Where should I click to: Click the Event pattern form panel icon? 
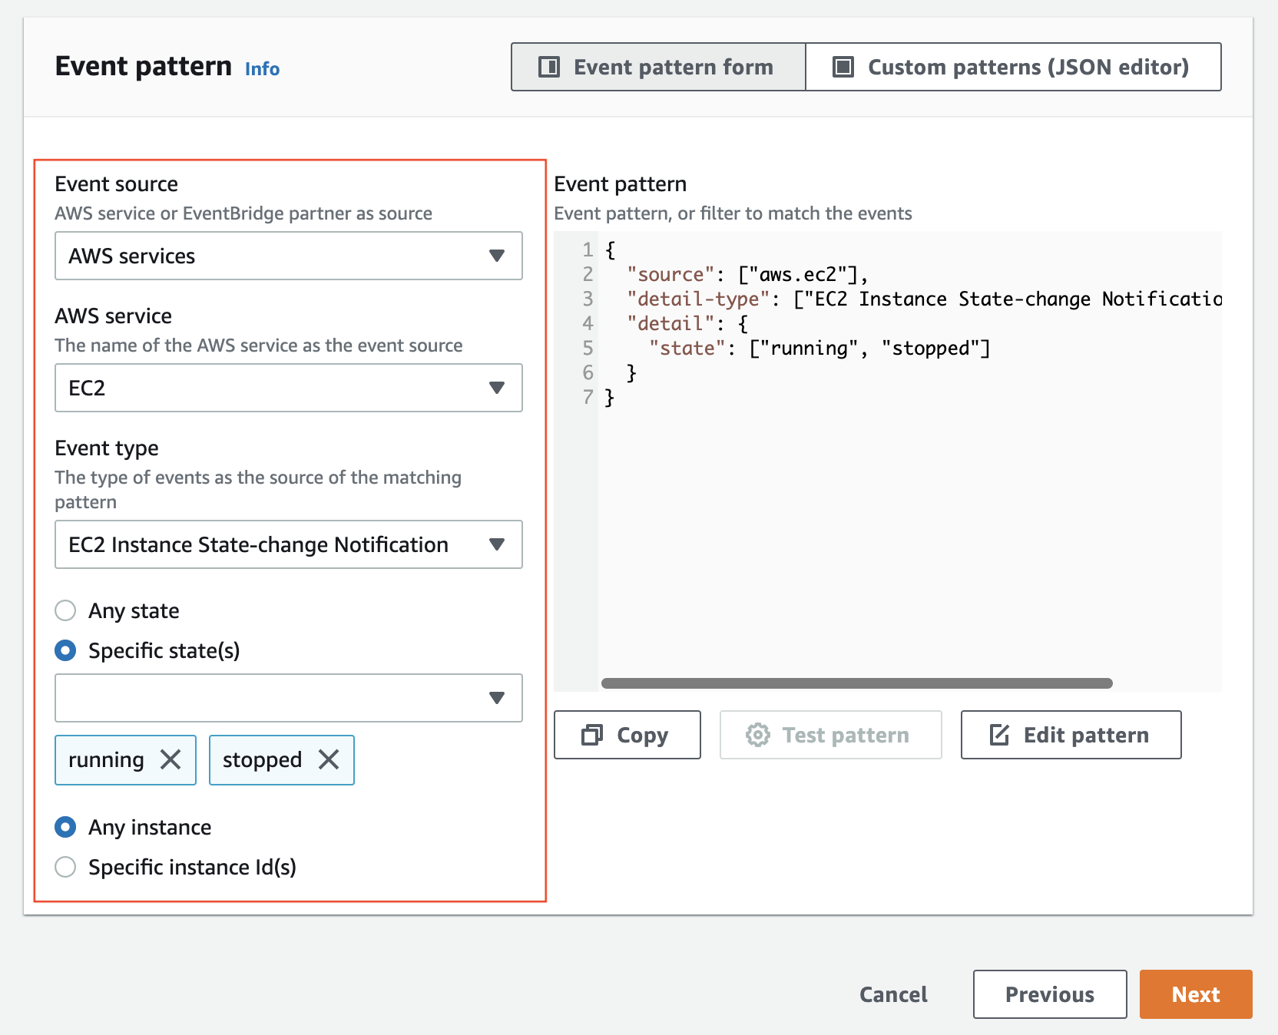click(x=549, y=67)
